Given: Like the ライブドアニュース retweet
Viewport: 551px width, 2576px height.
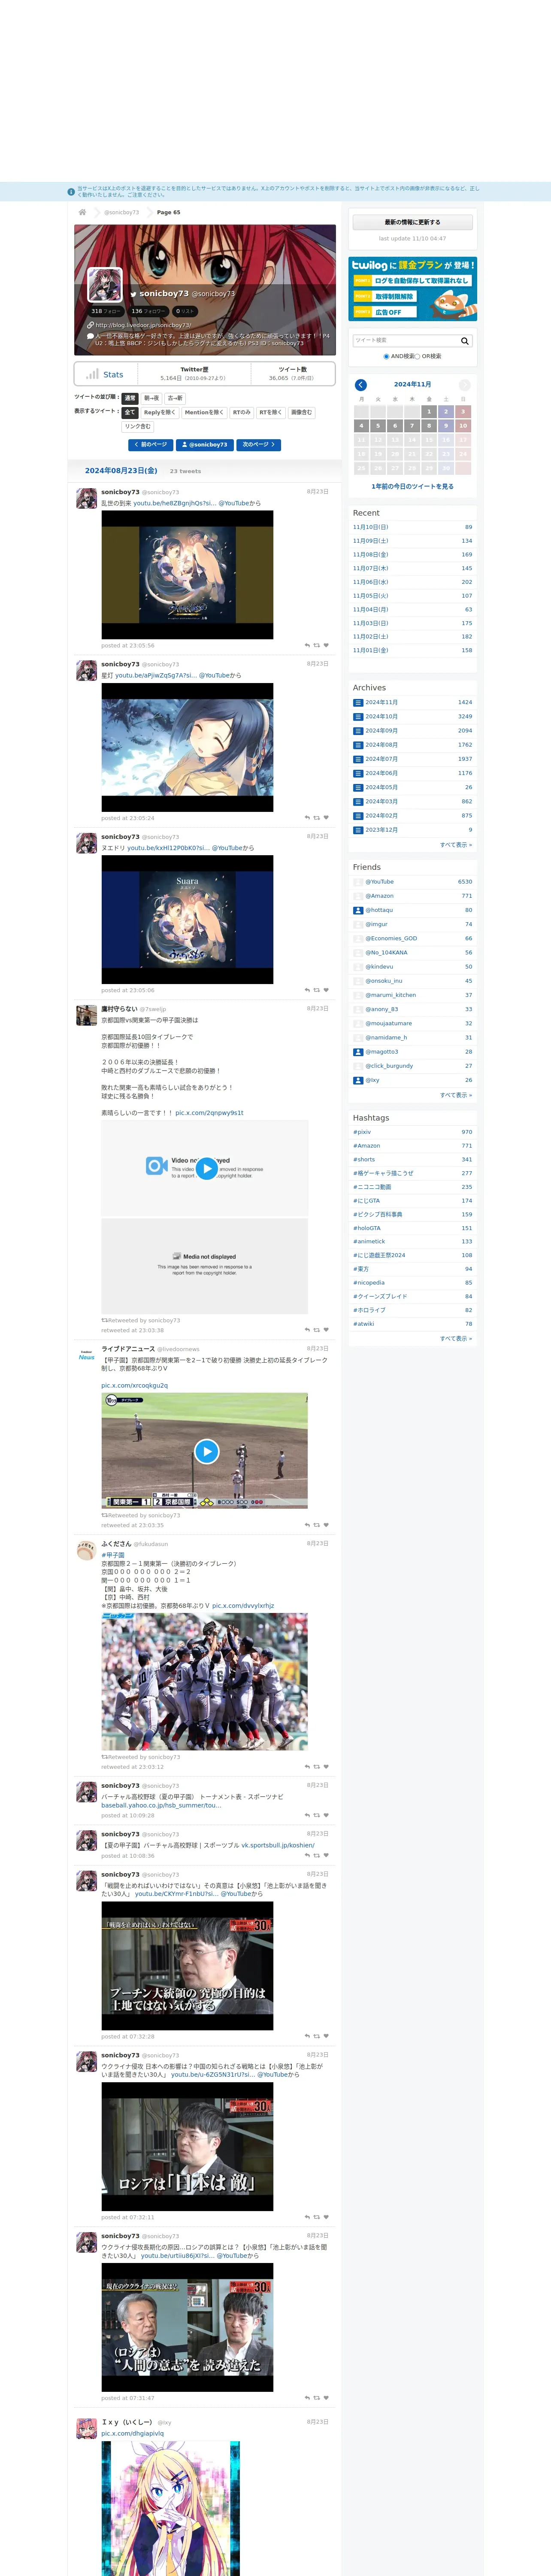Looking at the screenshot, I should (326, 1525).
